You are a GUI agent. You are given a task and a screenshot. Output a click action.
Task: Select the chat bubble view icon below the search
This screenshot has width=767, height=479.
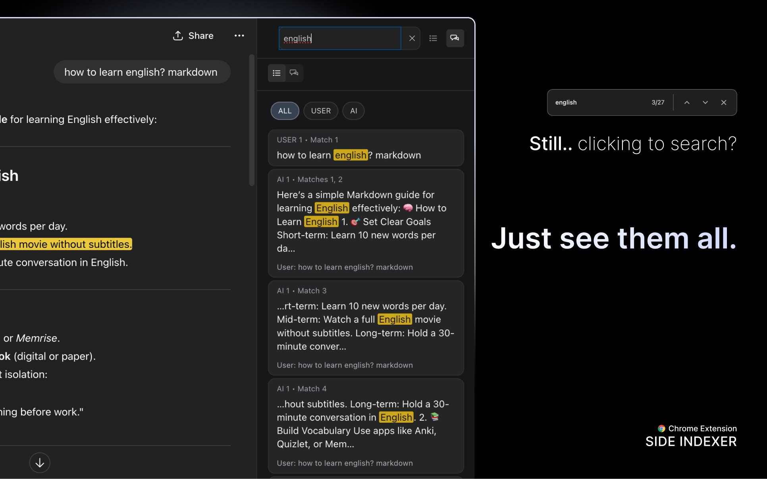(x=294, y=73)
